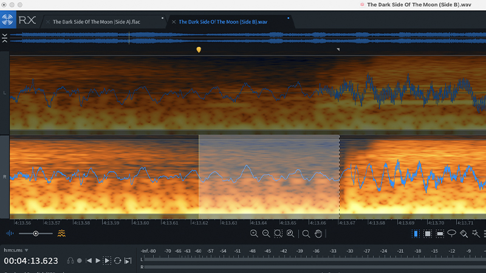This screenshot has width=486, height=273.
Task: Select the Grab hand tool
Action: click(x=318, y=234)
